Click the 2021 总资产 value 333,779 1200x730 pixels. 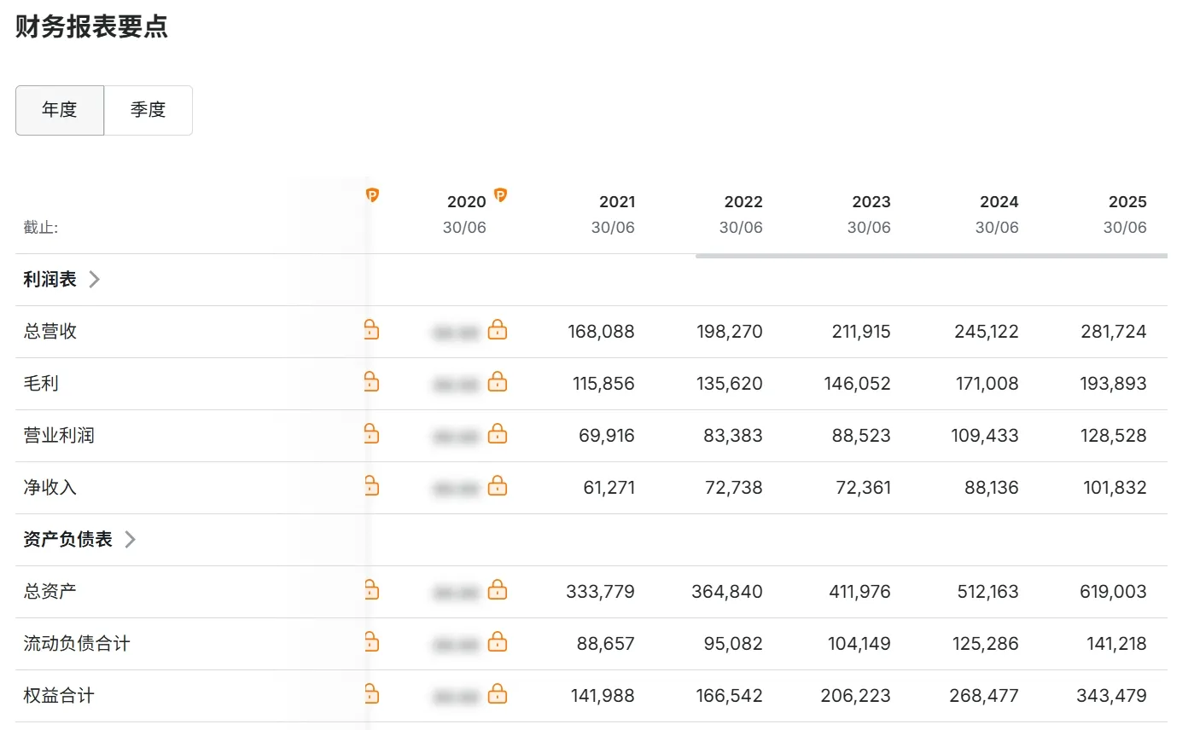tap(600, 592)
